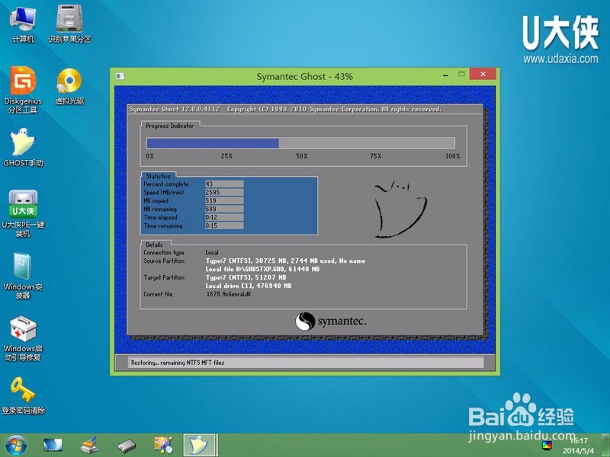Click the Local file H:\GHOSTXP.GHO line
610x457 pixels.
point(262,269)
